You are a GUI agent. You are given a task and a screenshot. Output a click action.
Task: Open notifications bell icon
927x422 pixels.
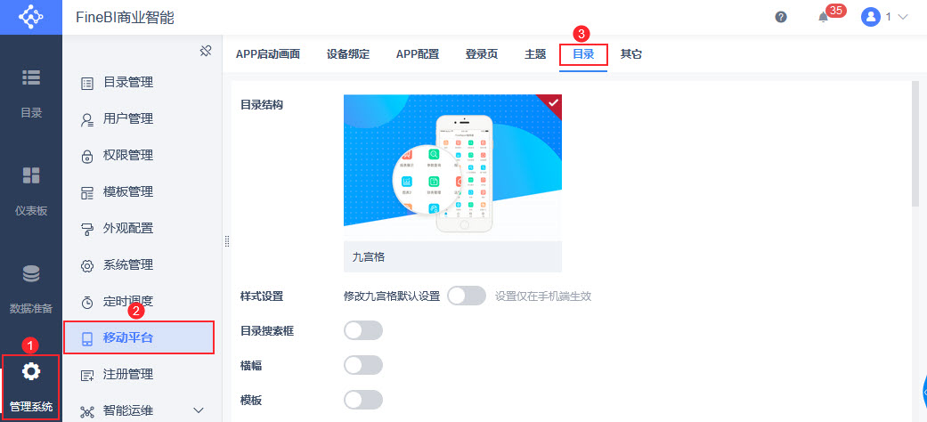pyautogui.click(x=823, y=17)
